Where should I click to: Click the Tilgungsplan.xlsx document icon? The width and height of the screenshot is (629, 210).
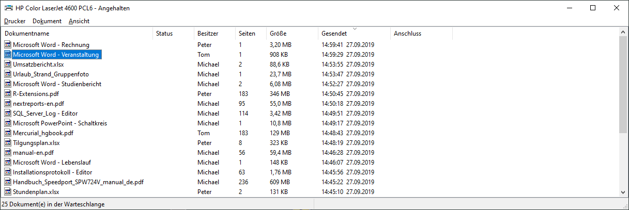8,143
